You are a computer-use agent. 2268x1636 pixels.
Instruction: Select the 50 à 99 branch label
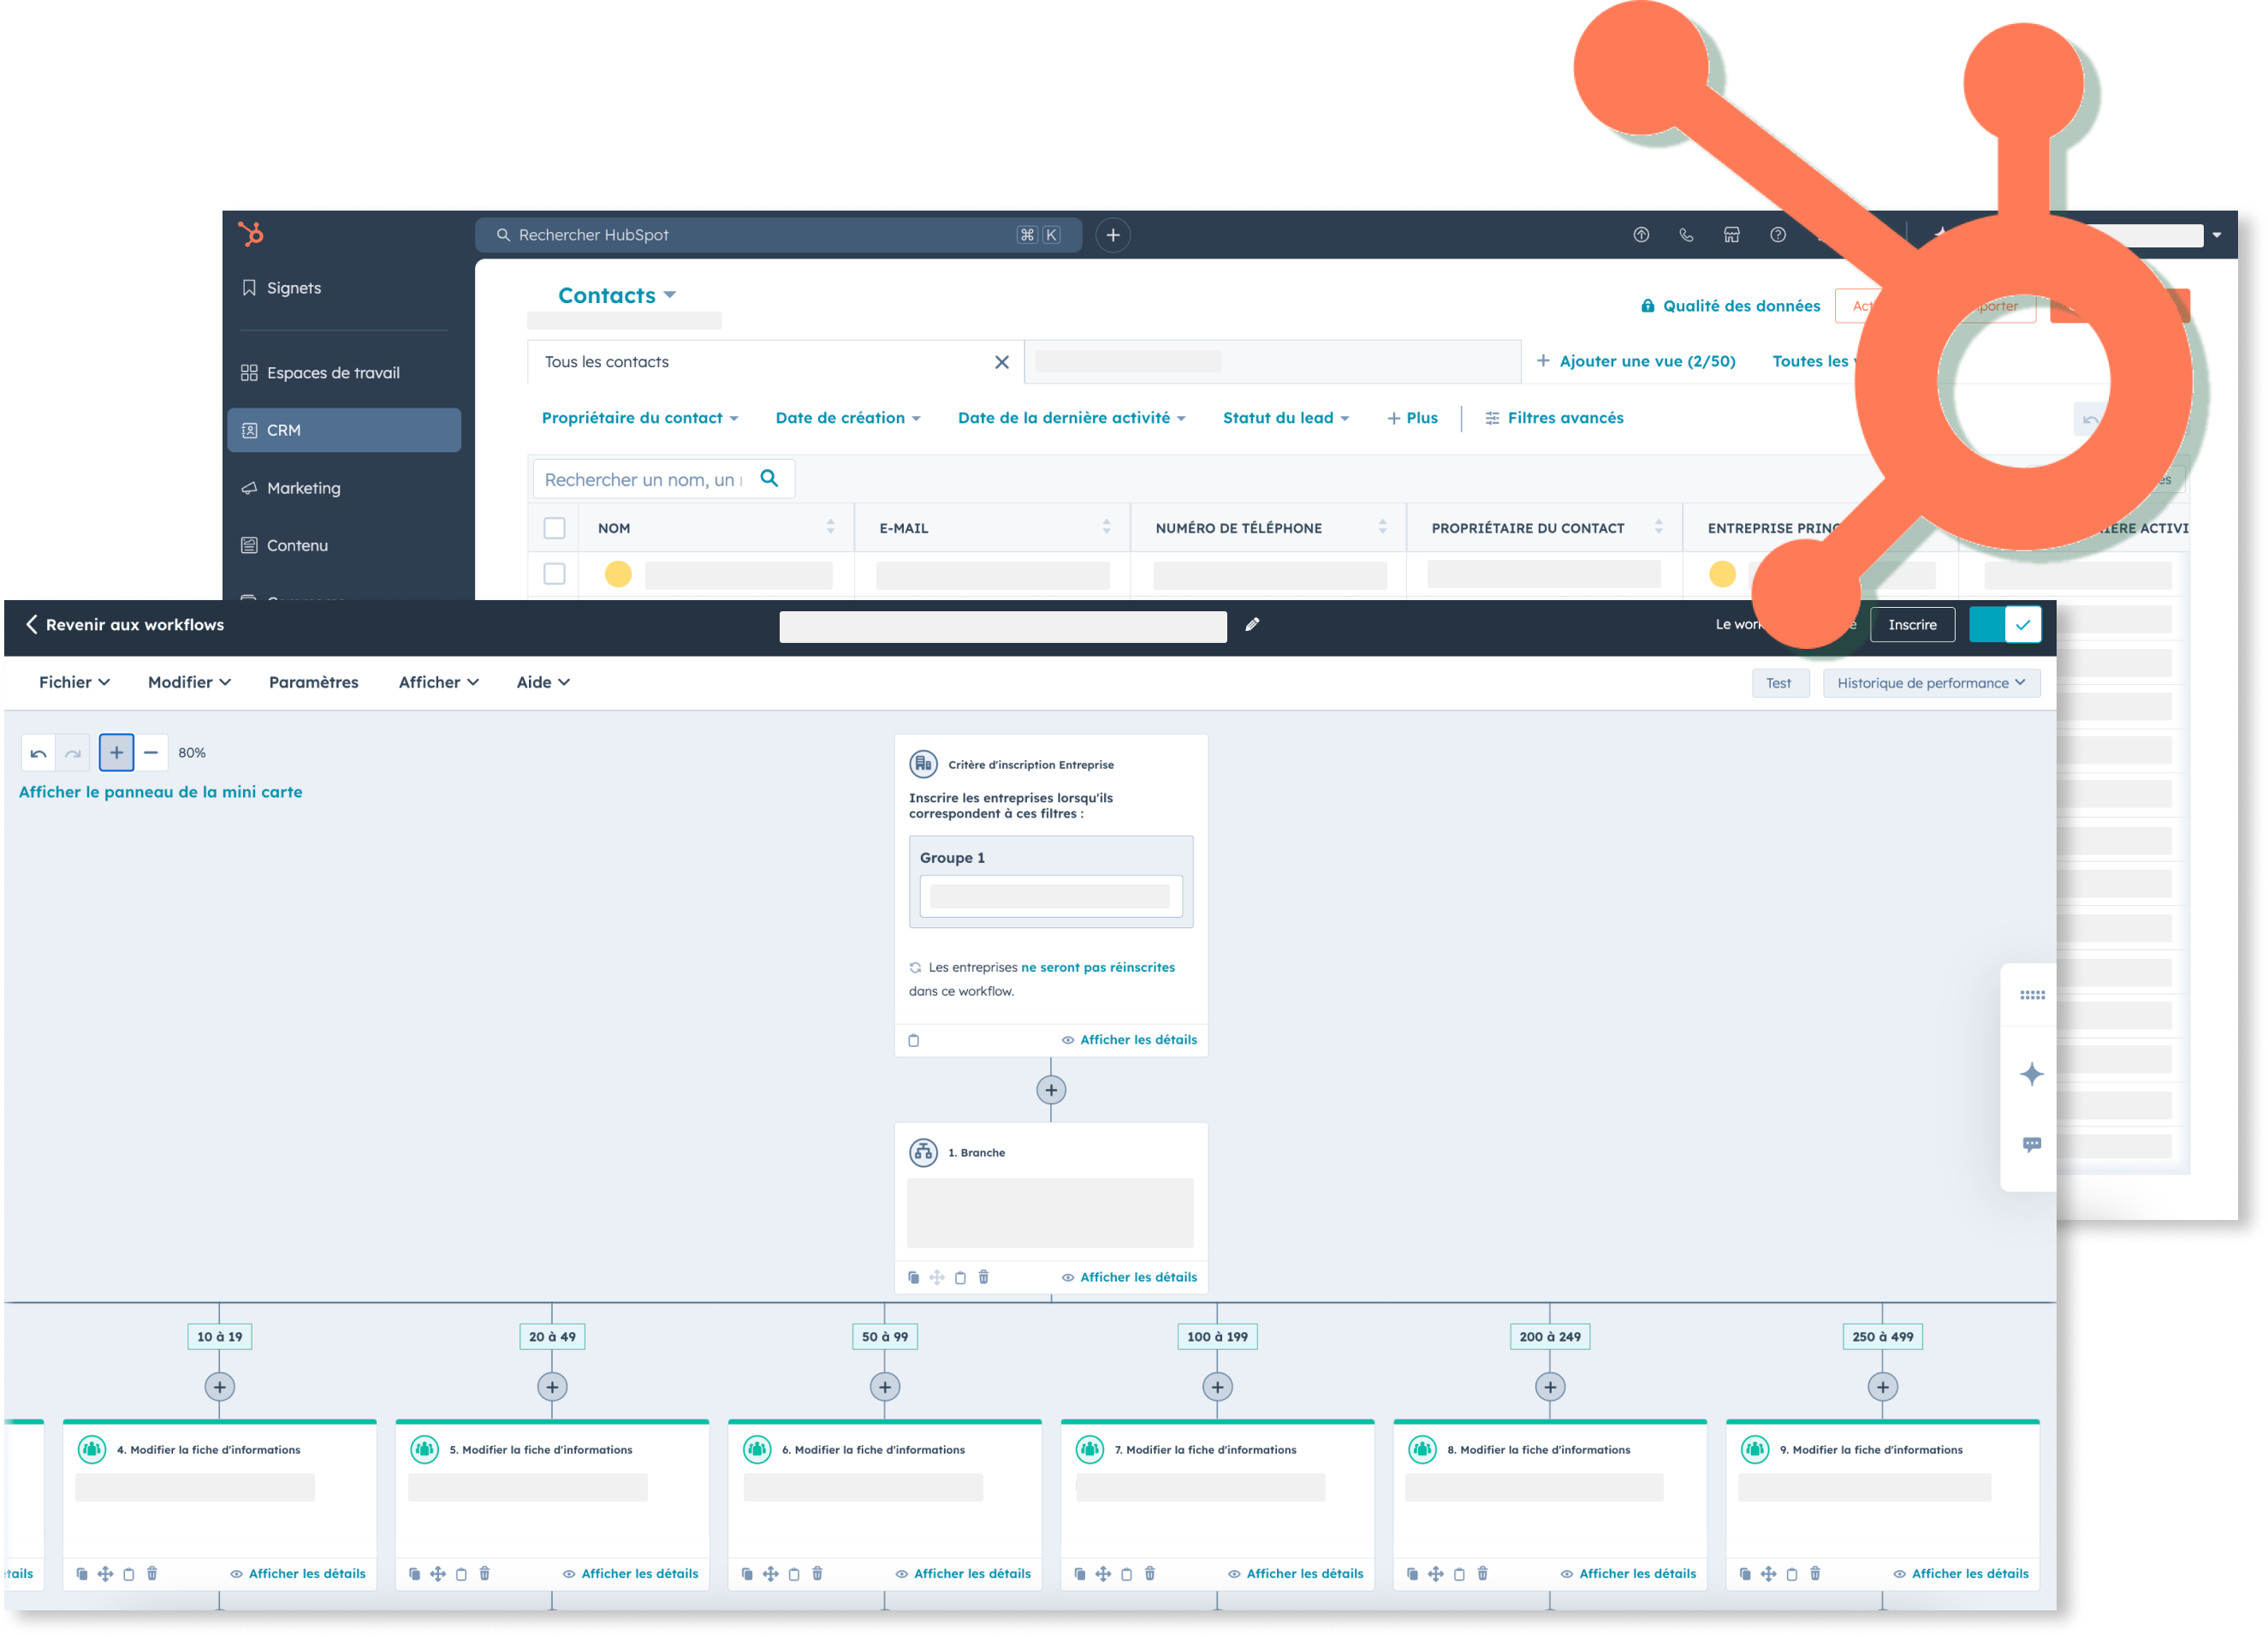point(884,1337)
